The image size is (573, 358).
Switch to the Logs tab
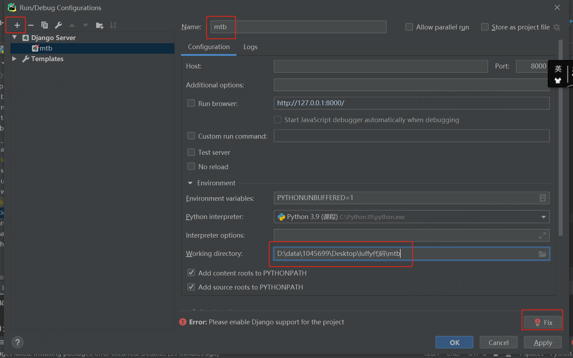tap(251, 47)
